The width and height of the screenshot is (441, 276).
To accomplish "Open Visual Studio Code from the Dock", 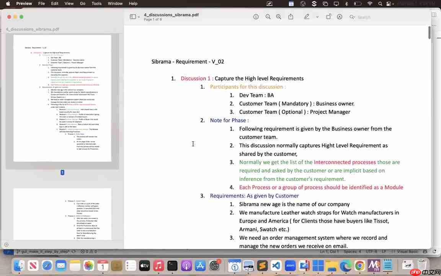I will pyautogui.click(x=276, y=266).
